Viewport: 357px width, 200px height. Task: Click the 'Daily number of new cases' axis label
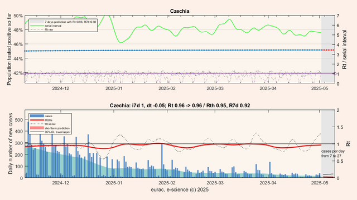click(11, 144)
